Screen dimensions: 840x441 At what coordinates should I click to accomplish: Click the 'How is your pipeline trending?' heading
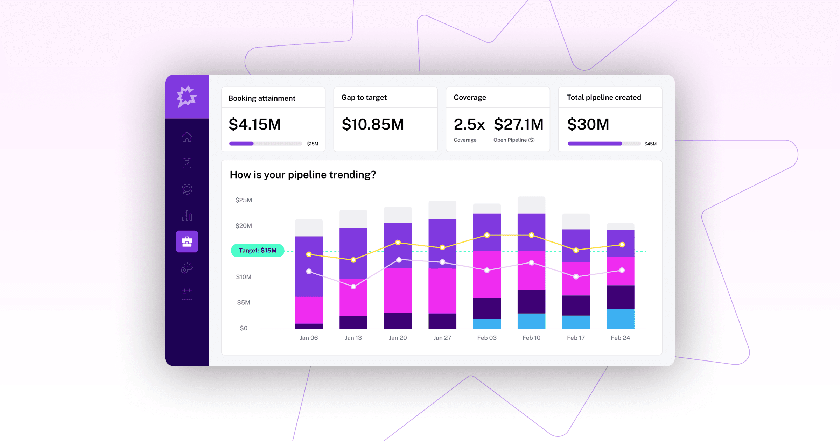pos(303,174)
